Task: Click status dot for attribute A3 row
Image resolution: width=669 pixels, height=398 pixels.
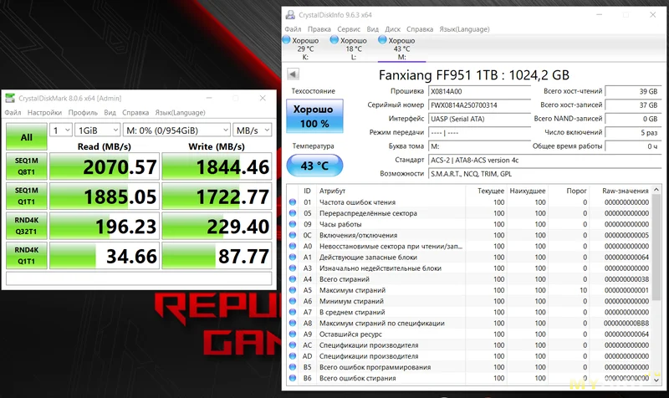Action: point(293,268)
